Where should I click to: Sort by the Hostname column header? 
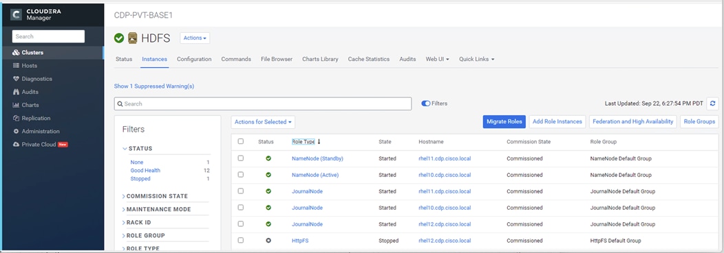point(432,142)
